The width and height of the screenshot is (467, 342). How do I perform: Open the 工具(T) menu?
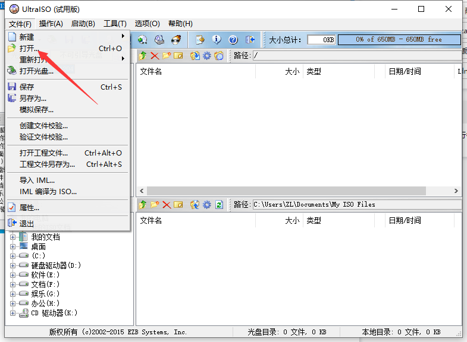pyautogui.click(x=115, y=24)
